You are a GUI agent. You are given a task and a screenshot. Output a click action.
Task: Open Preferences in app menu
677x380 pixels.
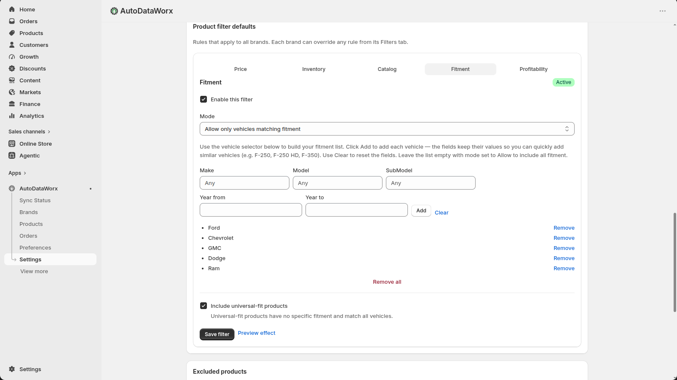click(35, 248)
